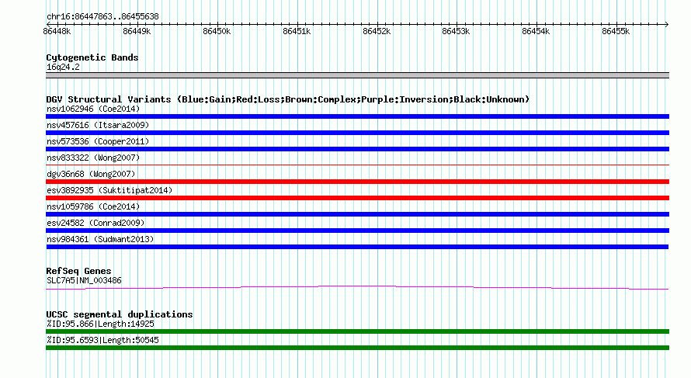Click the Cytogenetic Bands track title
691x378 pixels.
pyautogui.click(x=92, y=57)
